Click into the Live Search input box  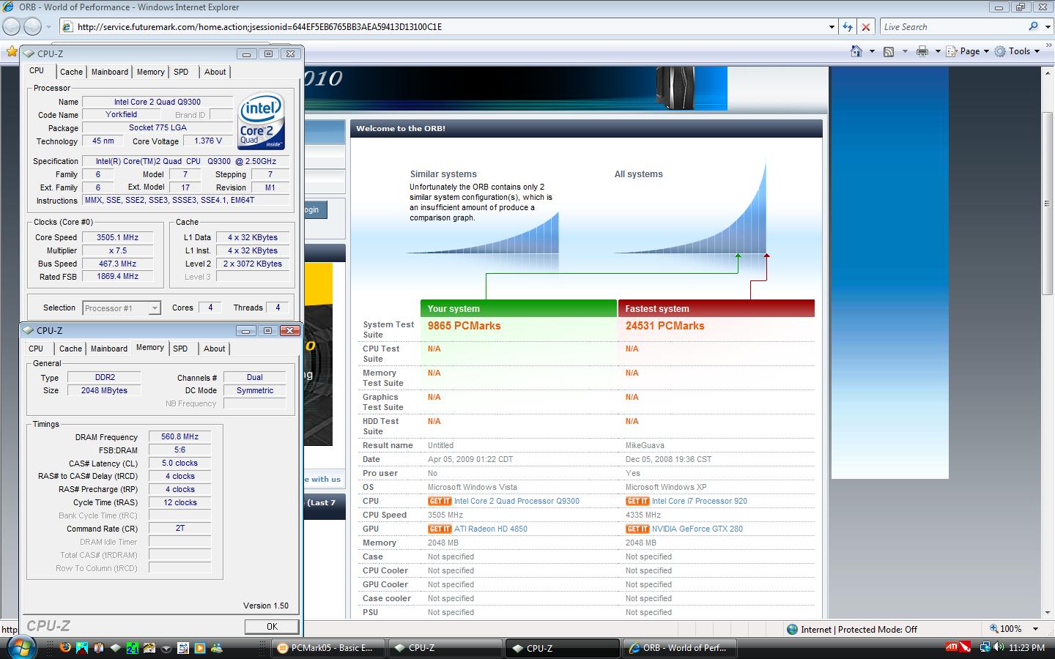[952, 26]
